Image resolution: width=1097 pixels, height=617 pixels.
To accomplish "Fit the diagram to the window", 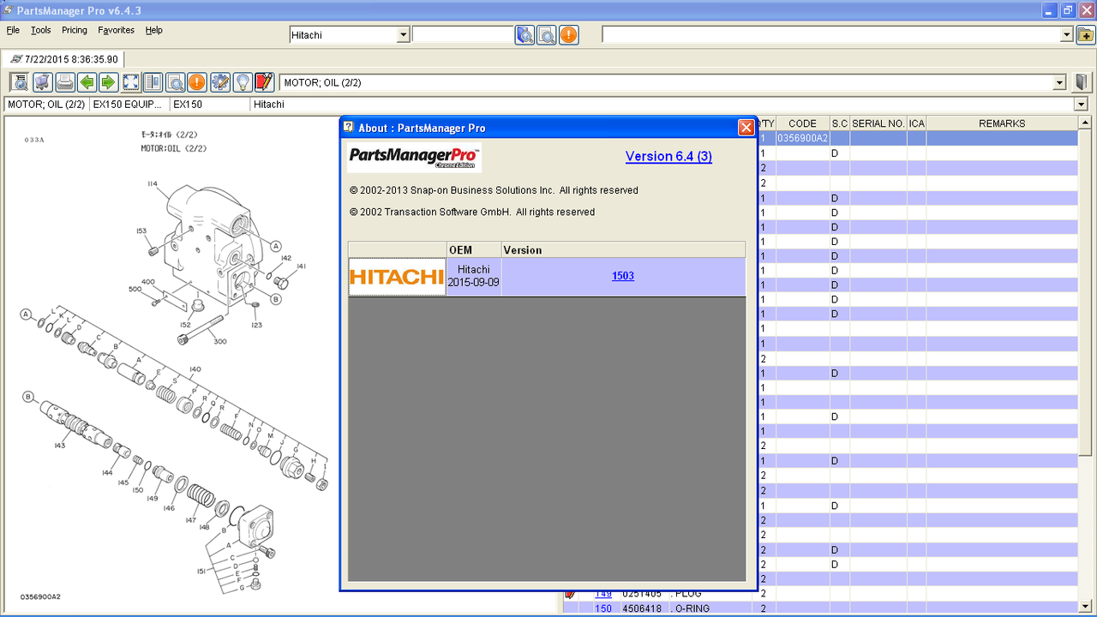I will (130, 82).
